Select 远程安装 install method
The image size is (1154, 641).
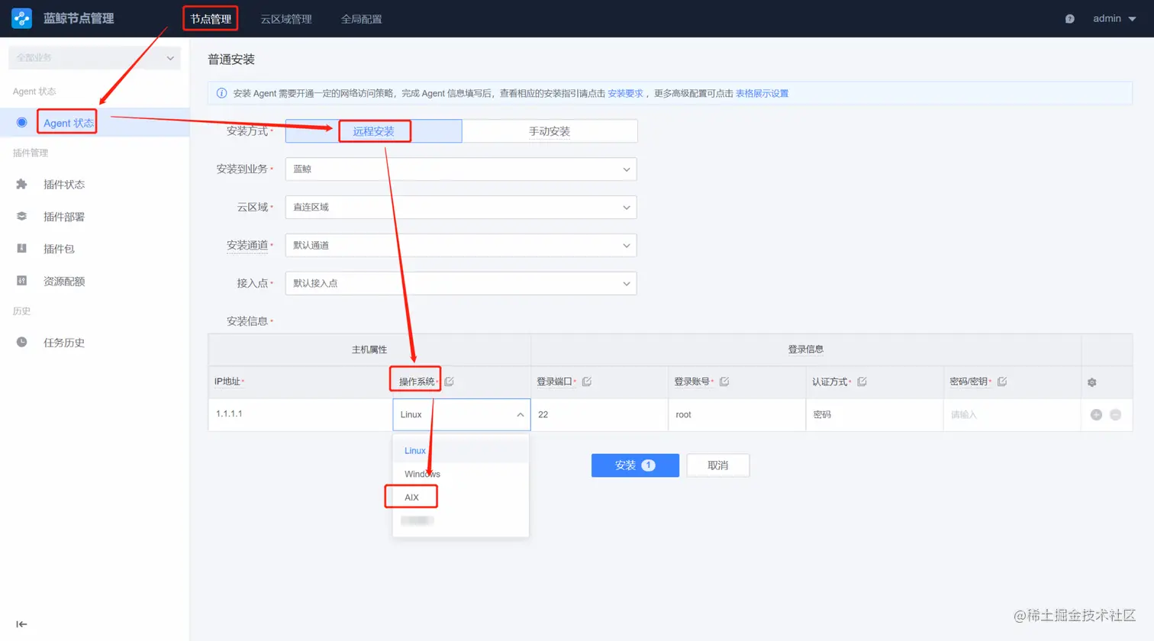pos(374,131)
